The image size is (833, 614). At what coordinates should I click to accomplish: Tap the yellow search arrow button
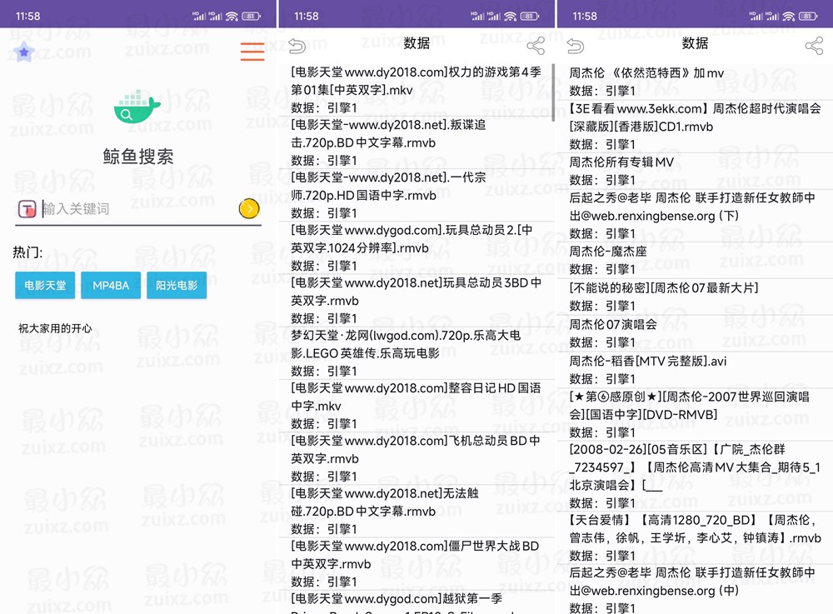(x=249, y=209)
